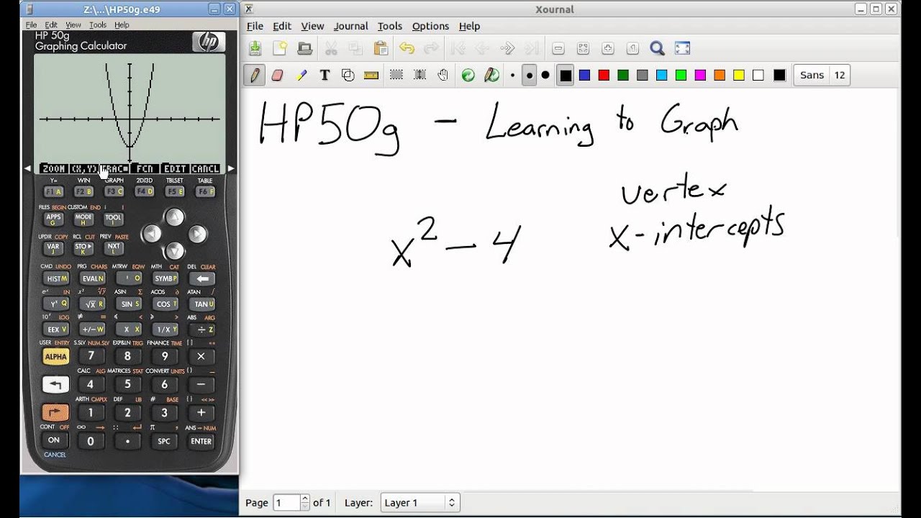Select the medium line thickness dot

529,75
